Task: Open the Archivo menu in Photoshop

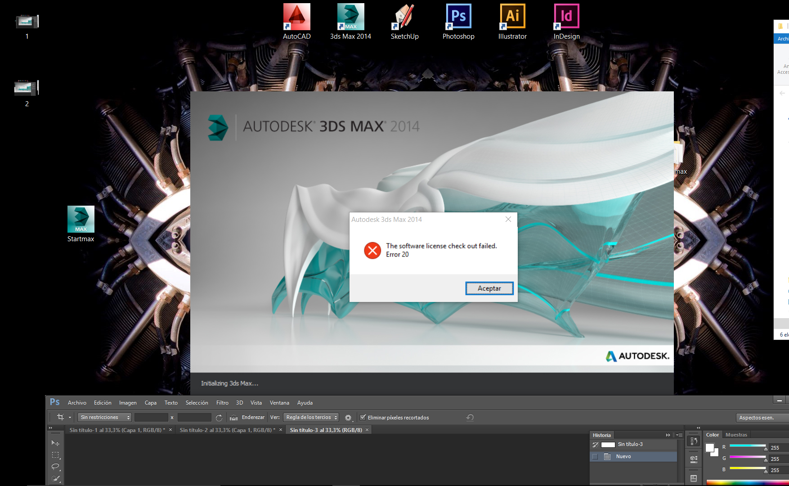Action: 77,403
